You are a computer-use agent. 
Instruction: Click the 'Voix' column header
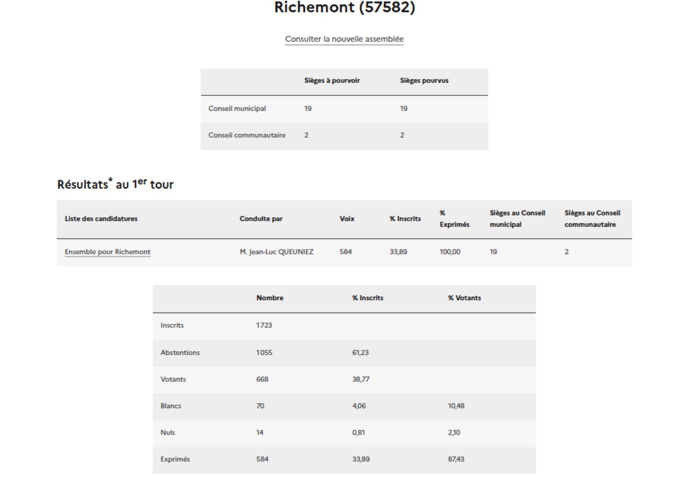[x=347, y=219]
